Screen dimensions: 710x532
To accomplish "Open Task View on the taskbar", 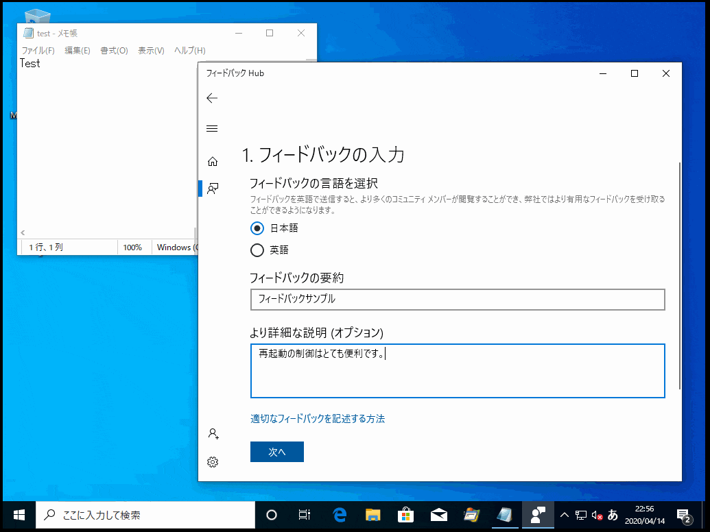I will [305, 515].
